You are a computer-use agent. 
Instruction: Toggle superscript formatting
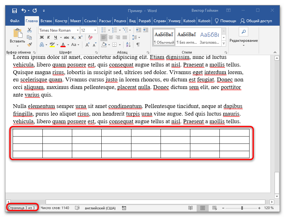(x=80, y=37)
